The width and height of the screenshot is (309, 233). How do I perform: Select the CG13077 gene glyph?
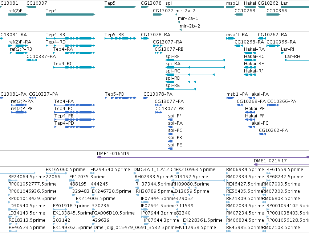158,14
